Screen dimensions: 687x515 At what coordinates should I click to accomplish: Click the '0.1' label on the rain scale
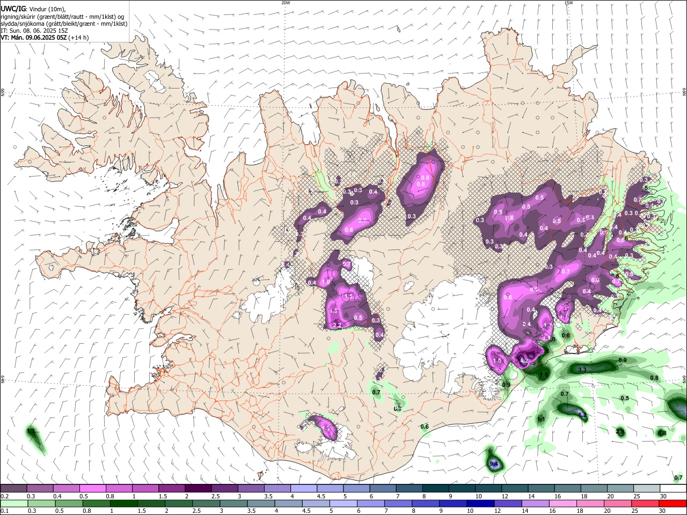(x=4, y=511)
